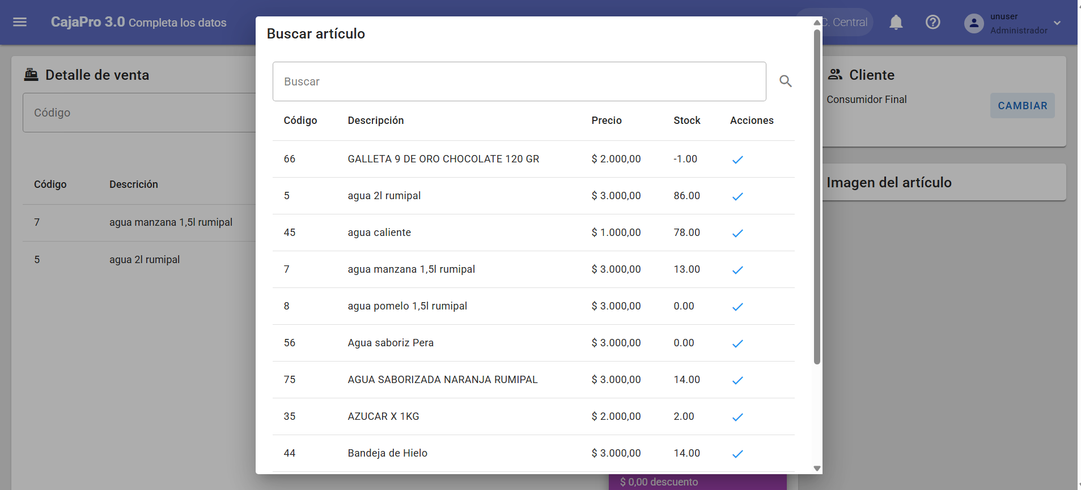
Task: Click the Stock column header
Action: point(687,121)
